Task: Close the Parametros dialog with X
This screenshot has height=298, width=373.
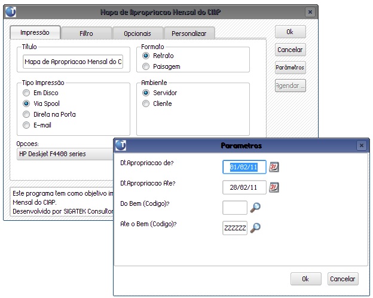Action: pyautogui.click(x=360, y=145)
